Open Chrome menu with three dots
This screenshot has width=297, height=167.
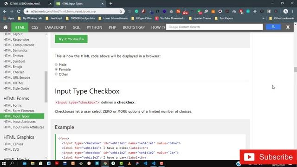click(x=293, y=11)
